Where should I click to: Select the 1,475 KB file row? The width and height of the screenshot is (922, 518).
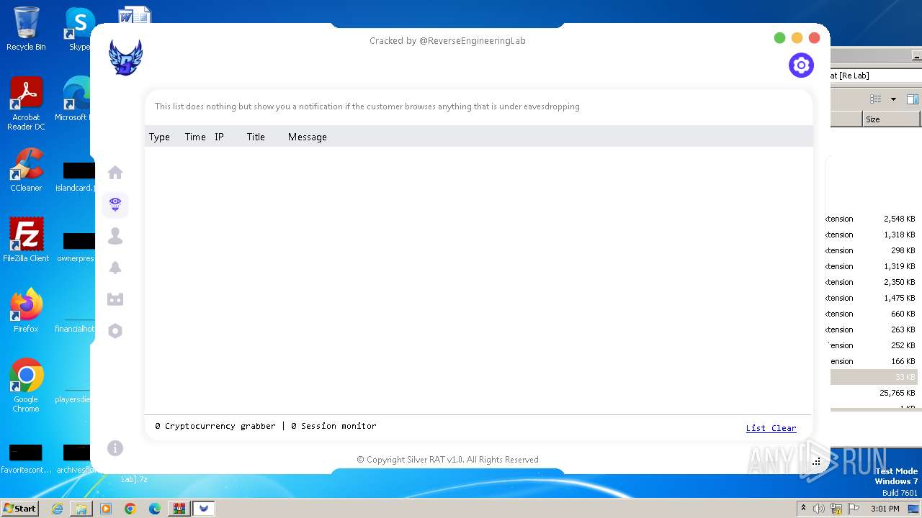point(873,298)
